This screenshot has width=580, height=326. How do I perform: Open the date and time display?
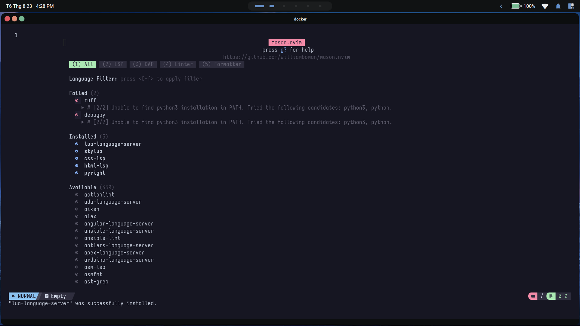point(30,6)
